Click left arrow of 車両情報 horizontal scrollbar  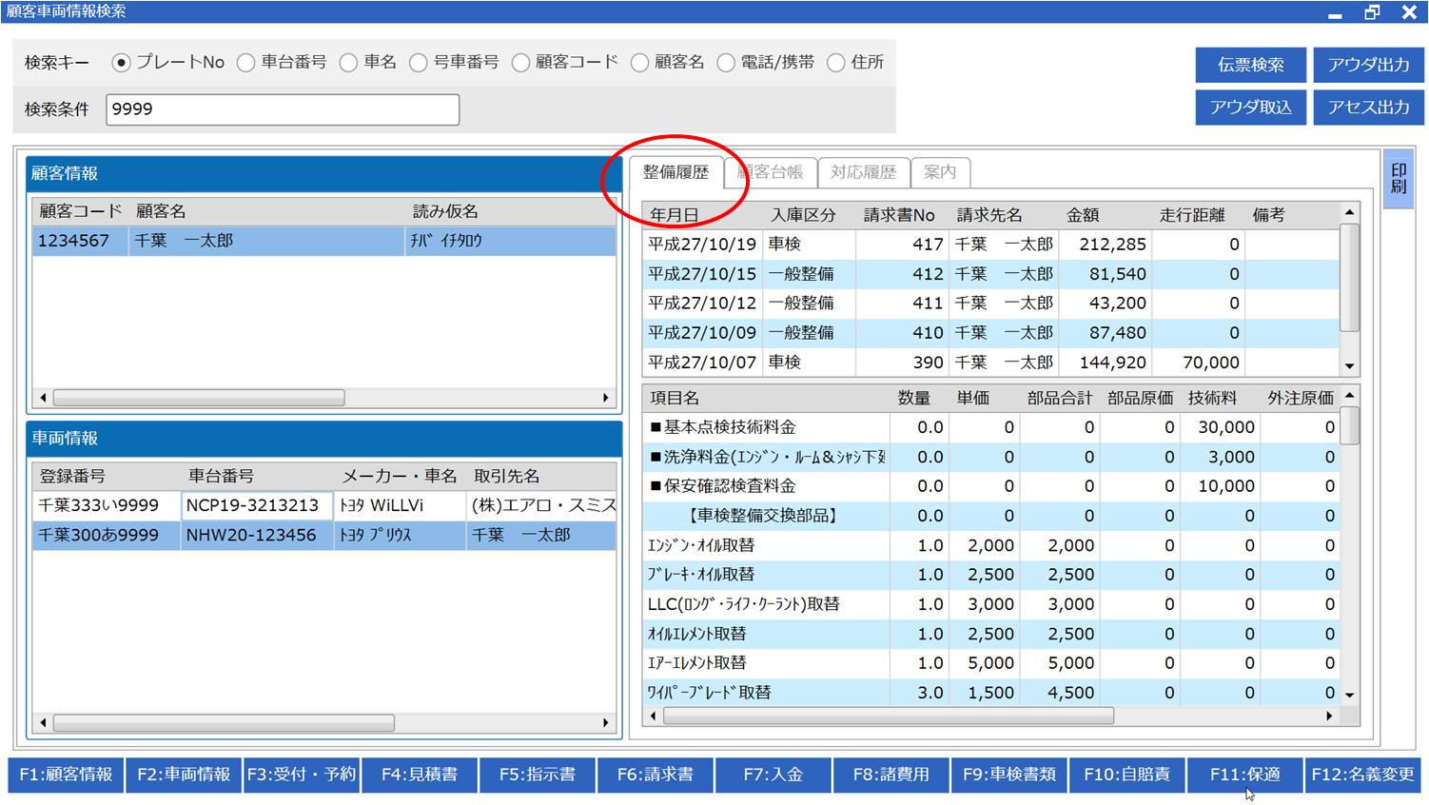tap(43, 723)
